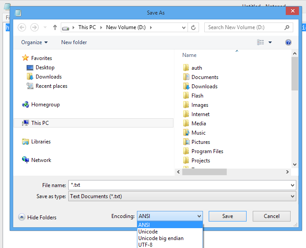Click the New folder button

point(74,42)
